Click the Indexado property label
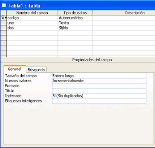155x148 pixels. pyautogui.click(x=13, y=96)
